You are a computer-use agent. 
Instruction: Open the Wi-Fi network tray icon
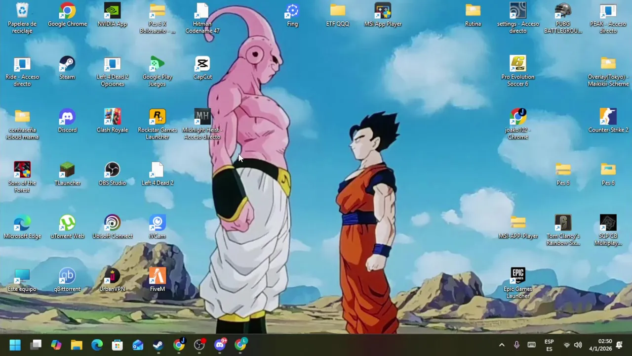pos(567,345)
